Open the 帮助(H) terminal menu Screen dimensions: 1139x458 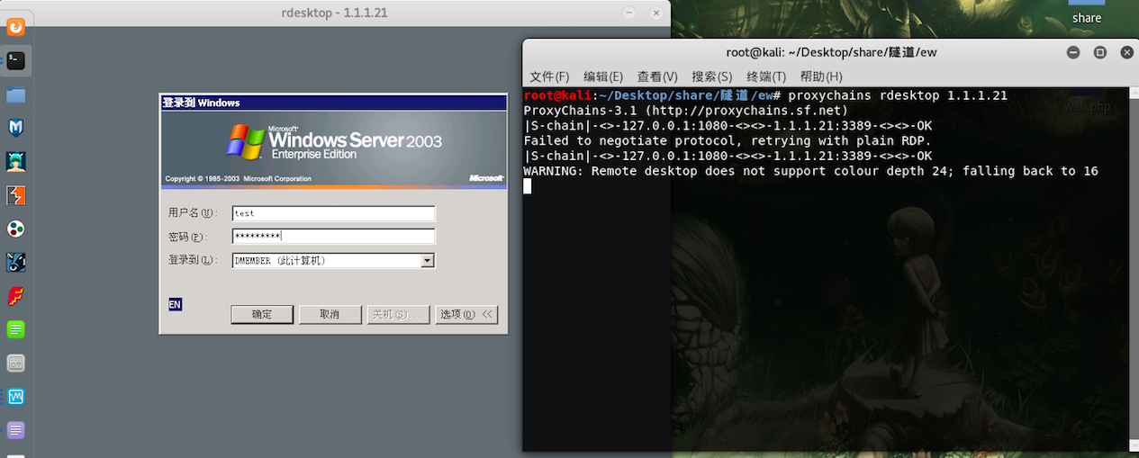pyautogui.click(x=821, y=76)
